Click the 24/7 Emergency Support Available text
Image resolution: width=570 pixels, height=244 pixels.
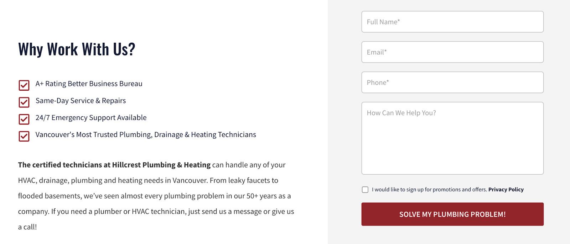tap(91, 118)
